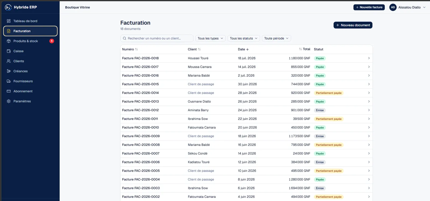The height and width of the screenshot is (201, 430).
Task: Open the Tous les types dropdown
Action: click(x=210, y=38)
